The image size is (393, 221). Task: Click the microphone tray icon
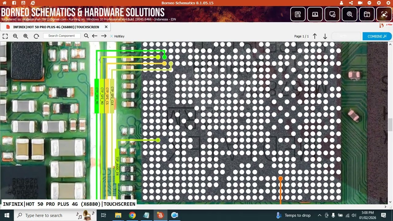(333, 215)
